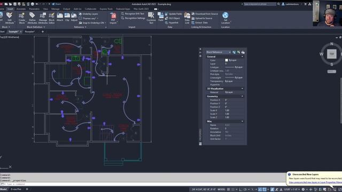Toggle grid display in status bar

228,189
